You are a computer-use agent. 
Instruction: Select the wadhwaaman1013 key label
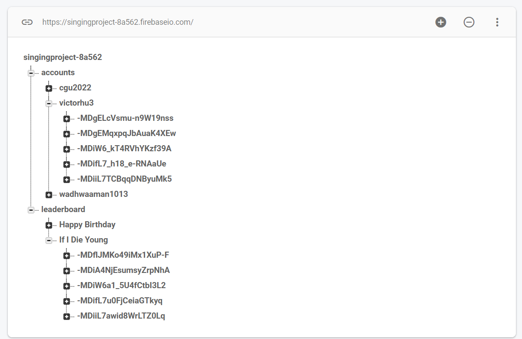pyautogui.click(x=94, y=194)
